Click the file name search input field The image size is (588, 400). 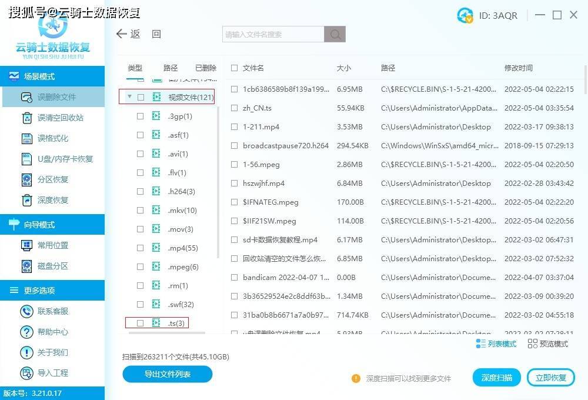tap(273, 35)
